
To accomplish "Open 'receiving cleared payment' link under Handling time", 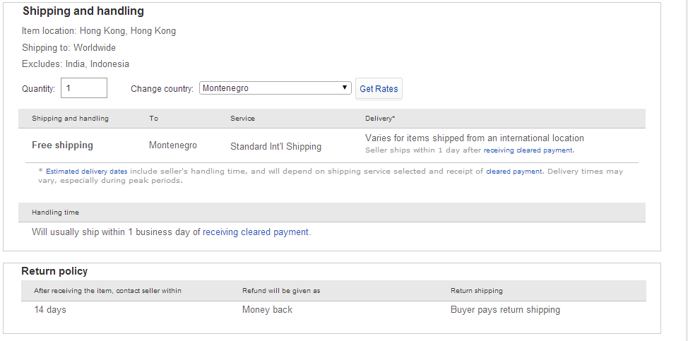I will (x=256, y=232).
